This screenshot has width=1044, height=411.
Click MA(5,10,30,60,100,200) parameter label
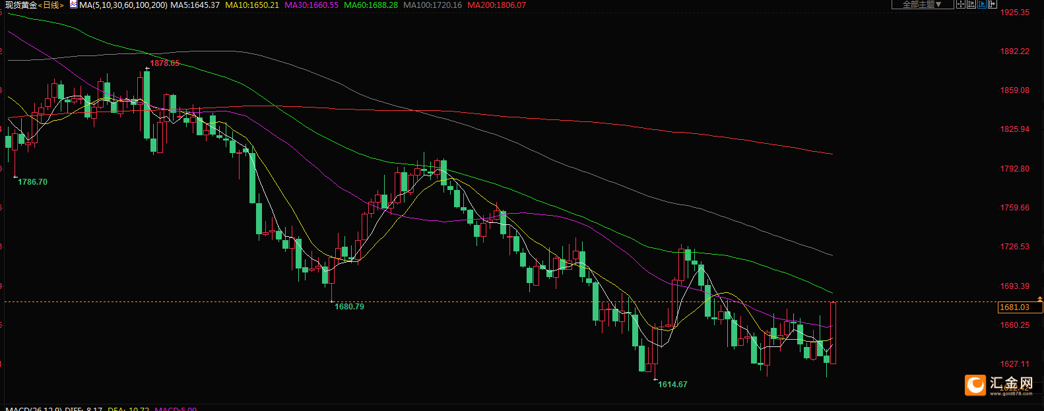point(123,5)
